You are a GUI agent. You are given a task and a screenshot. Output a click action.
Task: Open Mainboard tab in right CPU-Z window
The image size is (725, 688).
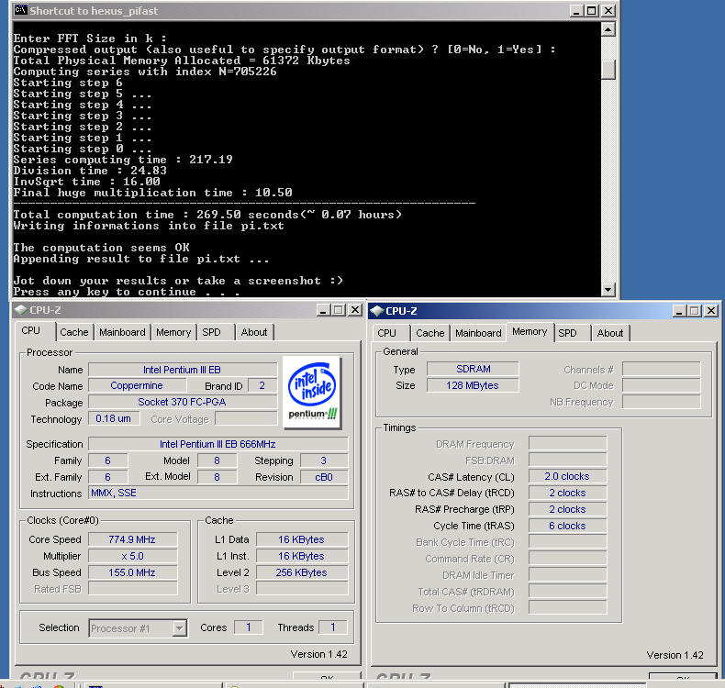pyautogui.click(x=478, y=333)
